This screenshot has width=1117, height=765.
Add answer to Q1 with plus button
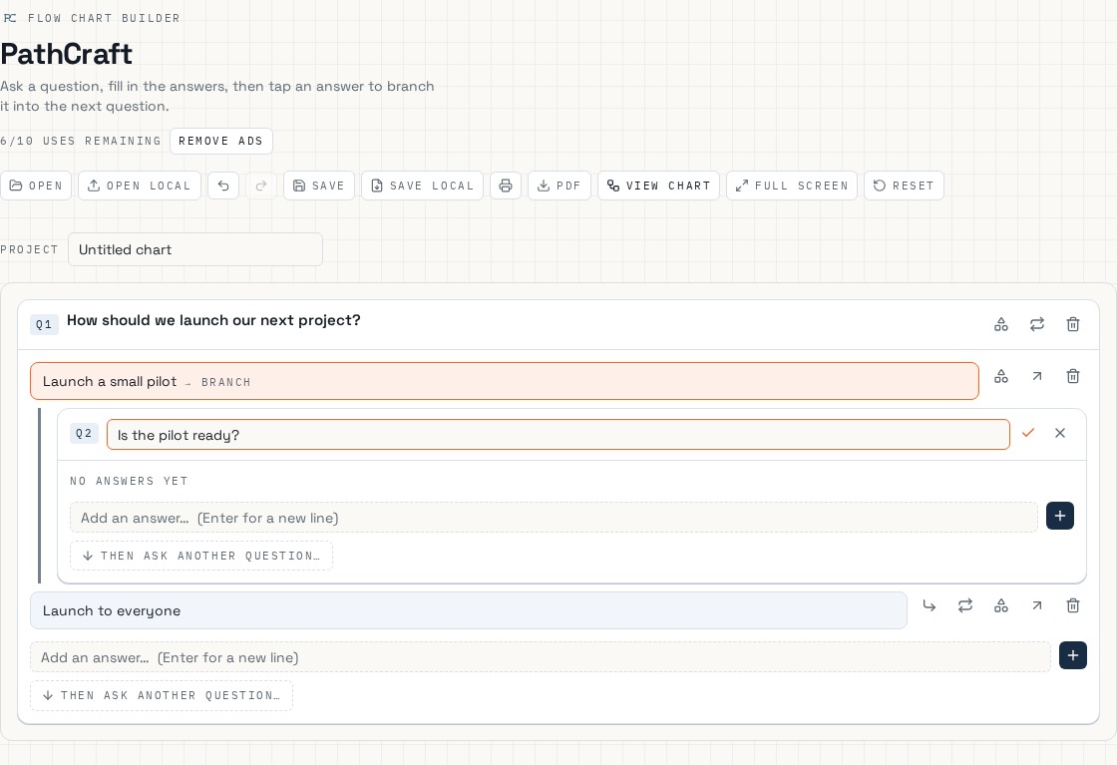(1073, 655)
